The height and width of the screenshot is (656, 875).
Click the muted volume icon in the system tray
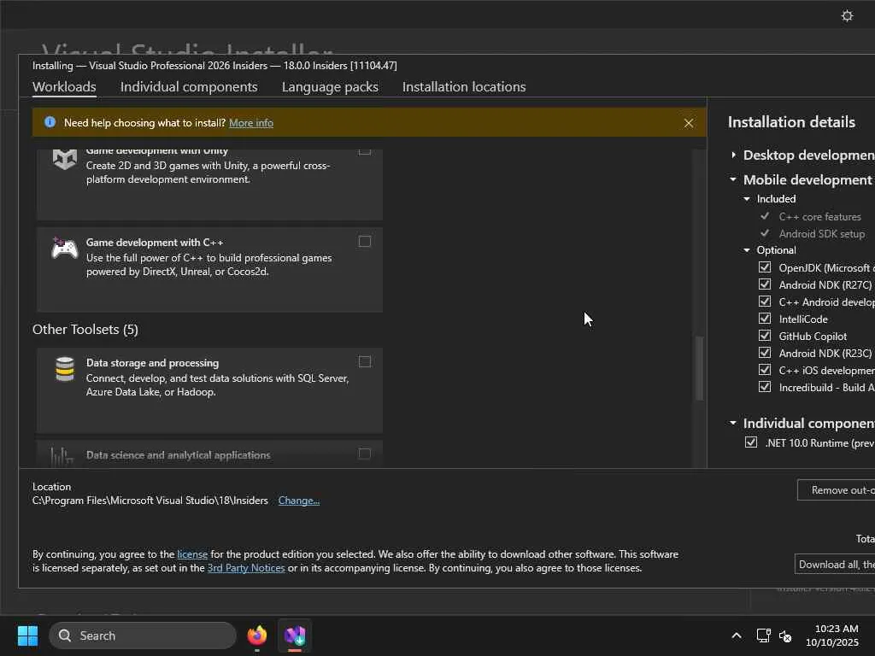(x=785, y=635)
